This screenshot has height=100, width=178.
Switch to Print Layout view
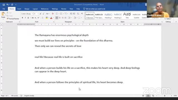(x=148, y=96)
